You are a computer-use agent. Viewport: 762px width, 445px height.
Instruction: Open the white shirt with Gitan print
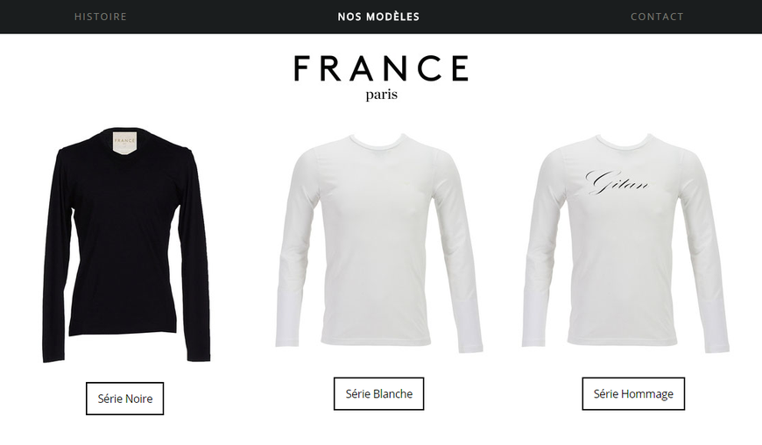(x=626, y=243)
